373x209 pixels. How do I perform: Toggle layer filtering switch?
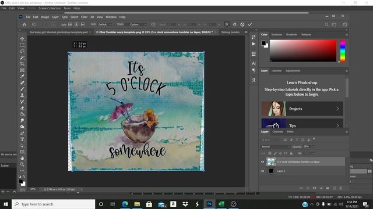click(x=314, y=139)
